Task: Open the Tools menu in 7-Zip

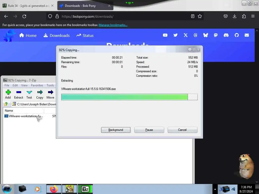Action: coord(50,85)
